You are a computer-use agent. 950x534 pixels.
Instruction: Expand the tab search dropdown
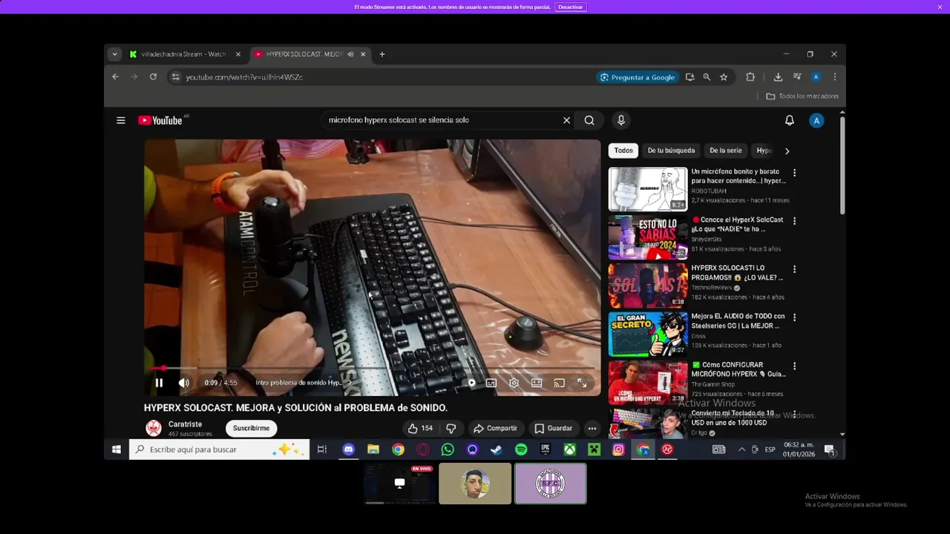[x=114, y=54]
